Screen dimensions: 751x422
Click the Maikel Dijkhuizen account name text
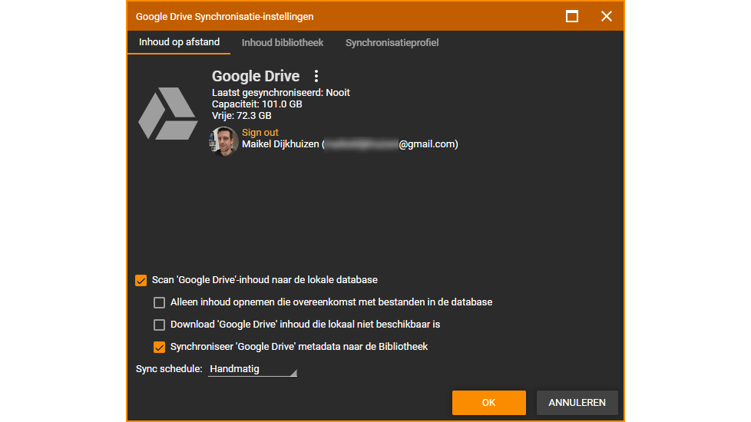(280, 144)
